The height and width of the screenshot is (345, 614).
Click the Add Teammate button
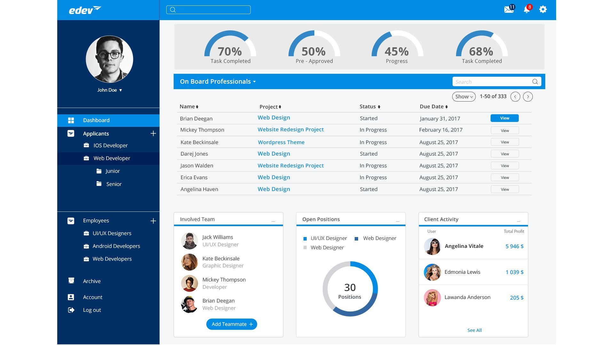pyautogui.click(x=232, y=324)
